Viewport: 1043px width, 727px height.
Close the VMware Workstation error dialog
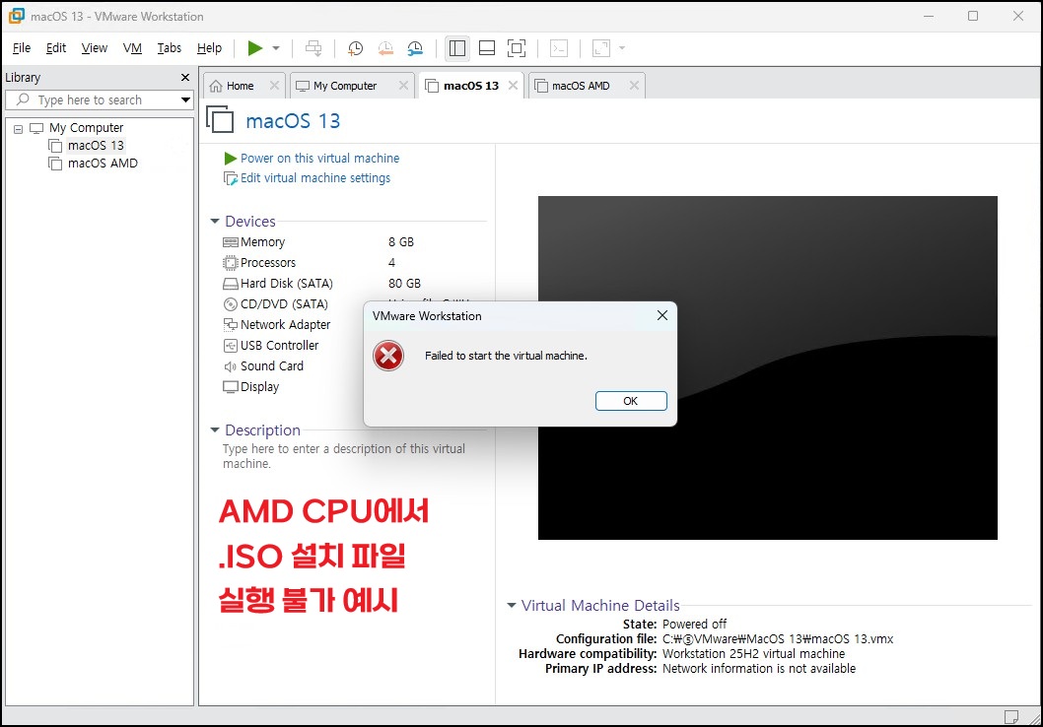point(662,315)
